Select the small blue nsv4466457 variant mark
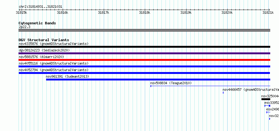 [x=223, y=93]
